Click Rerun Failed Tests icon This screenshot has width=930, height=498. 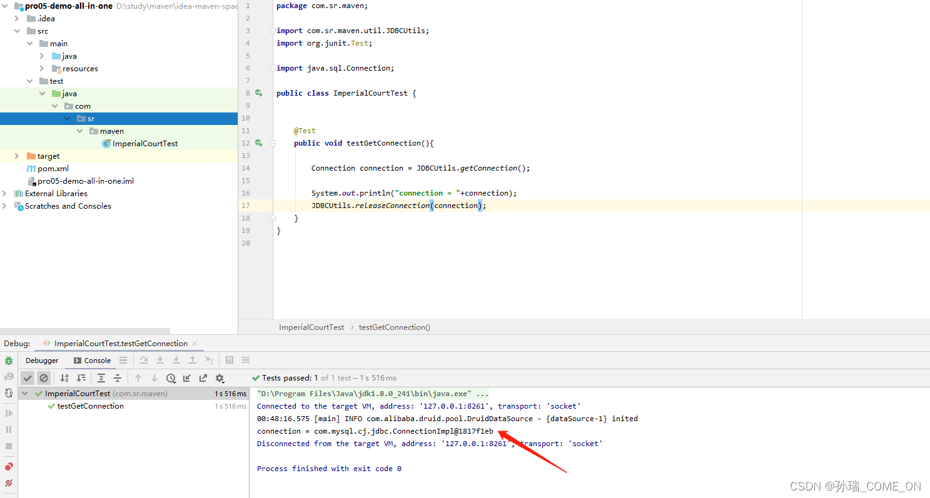[x=9, y=377]
